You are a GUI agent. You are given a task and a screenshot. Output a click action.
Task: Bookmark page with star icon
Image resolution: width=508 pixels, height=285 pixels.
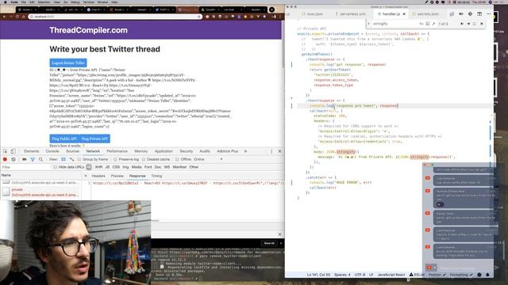click(x=199, y=17)
